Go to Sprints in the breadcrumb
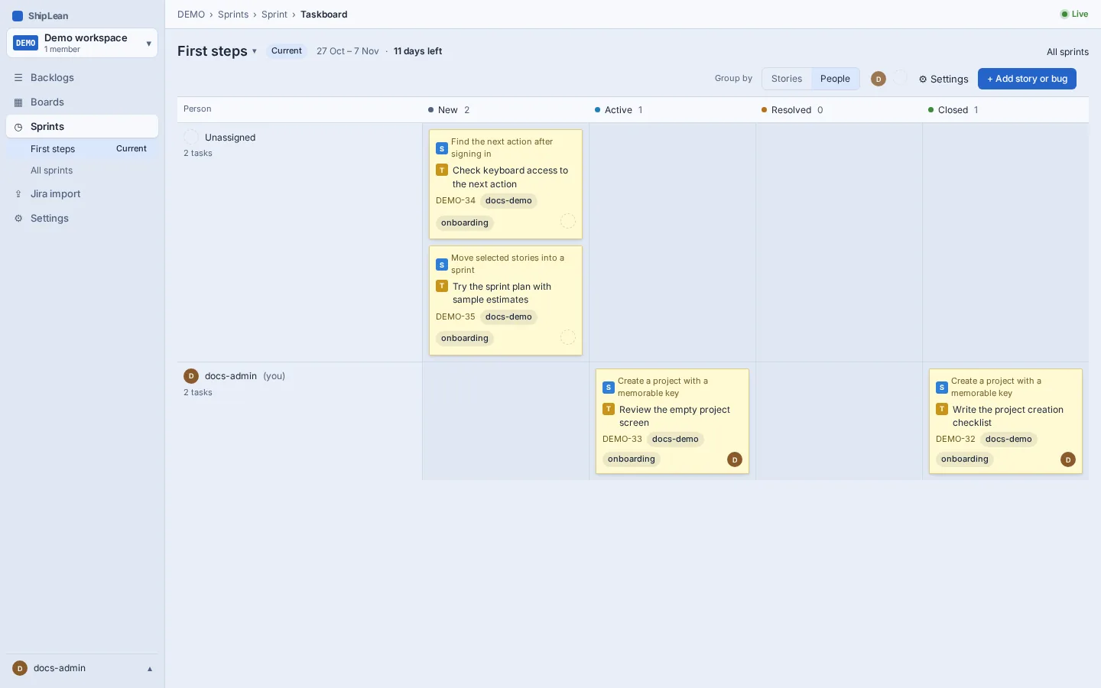This screenshot has height=688, width=1101. [x=233, y=15]
